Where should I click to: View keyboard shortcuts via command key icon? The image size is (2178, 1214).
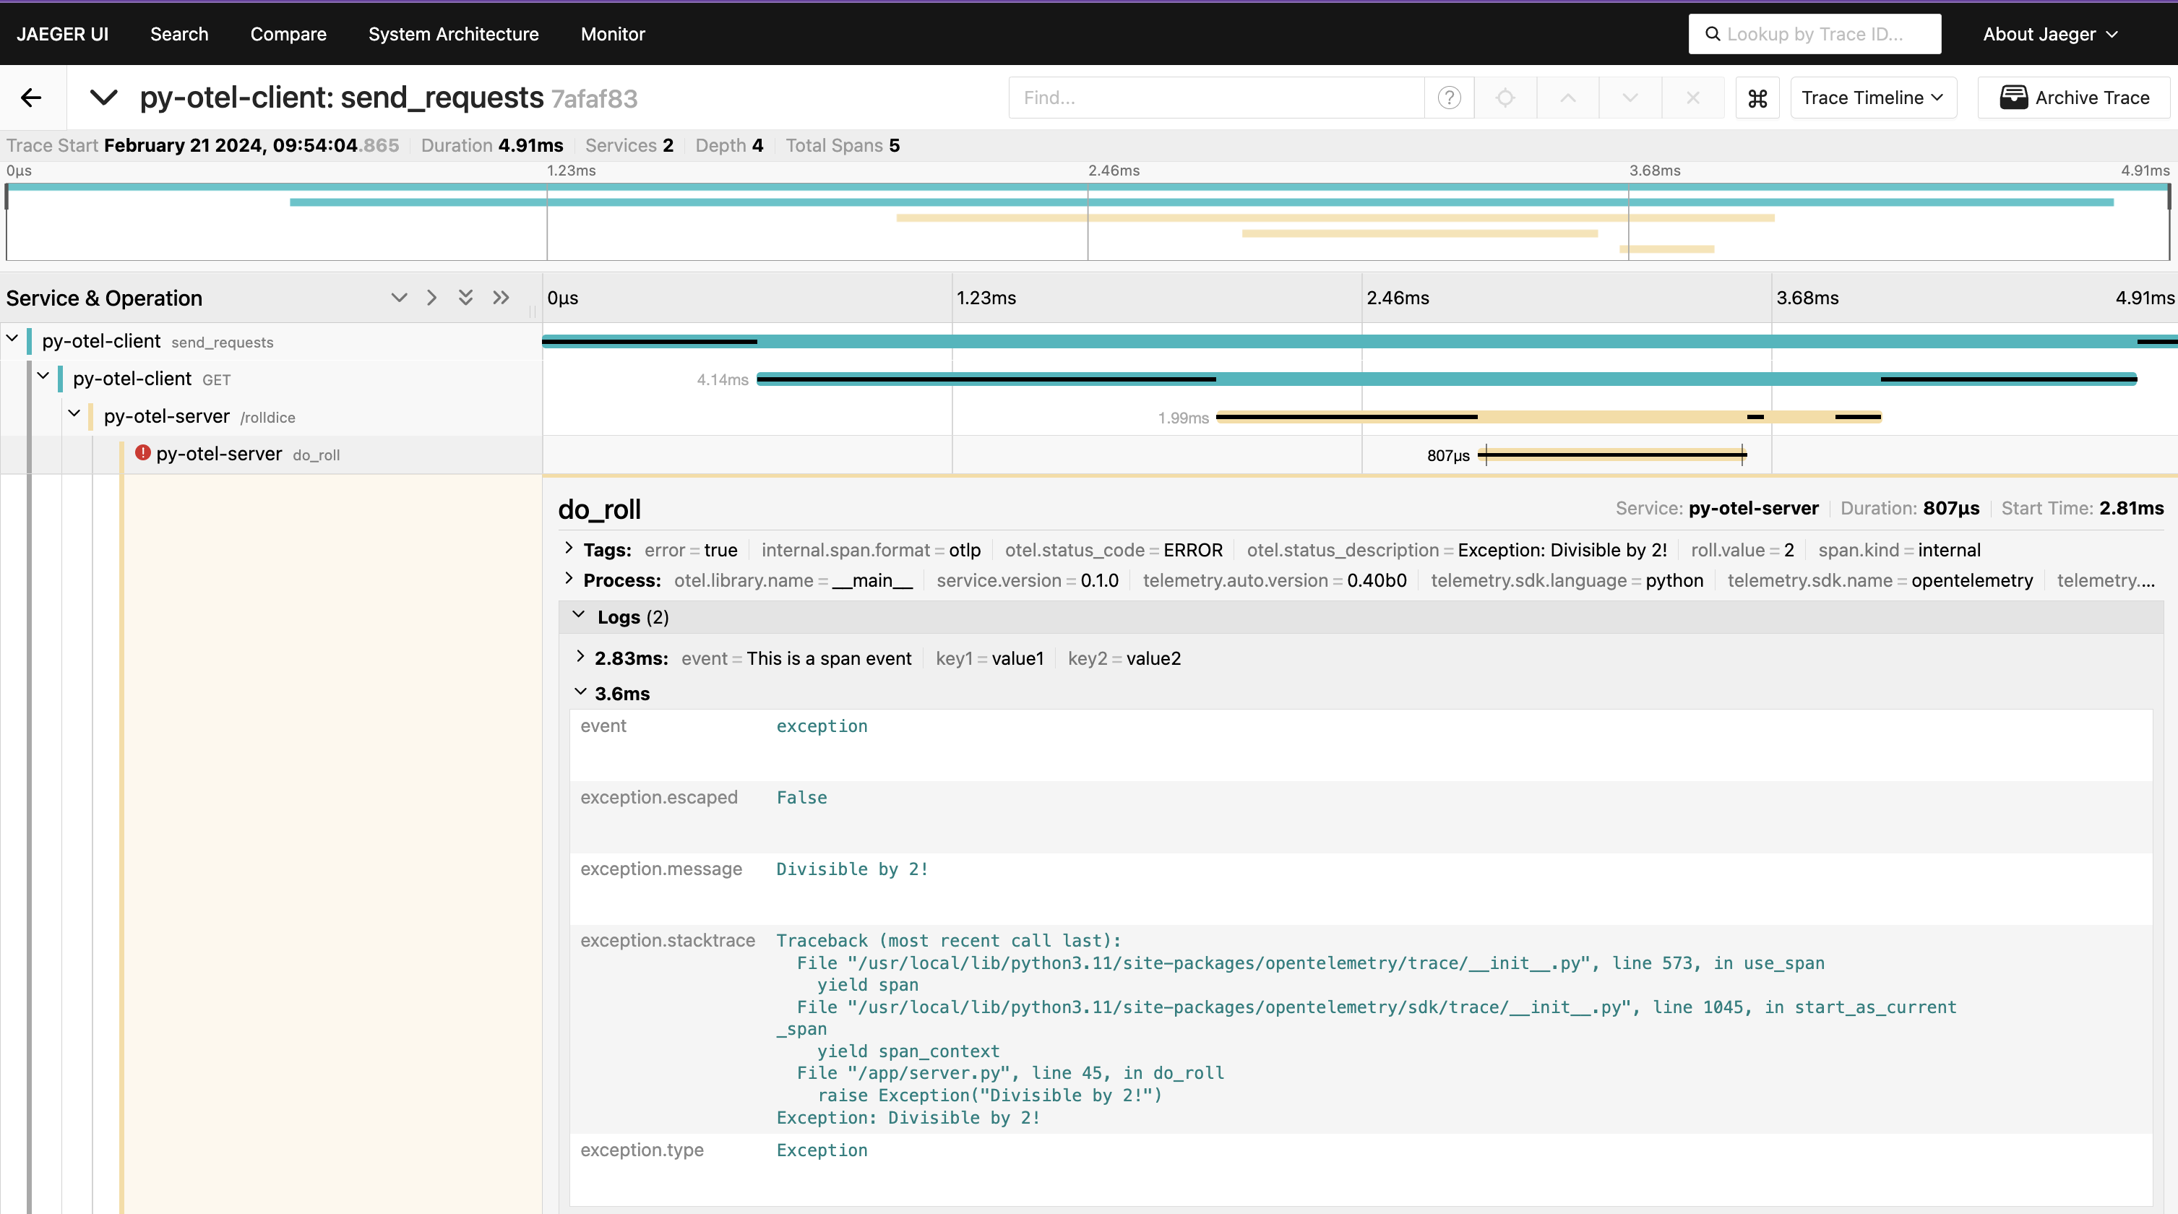point(1757,98)
